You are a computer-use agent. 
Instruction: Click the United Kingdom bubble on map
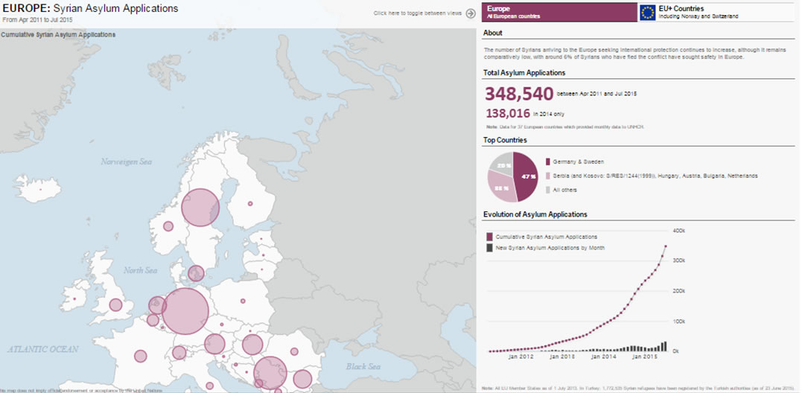point(115,304)
